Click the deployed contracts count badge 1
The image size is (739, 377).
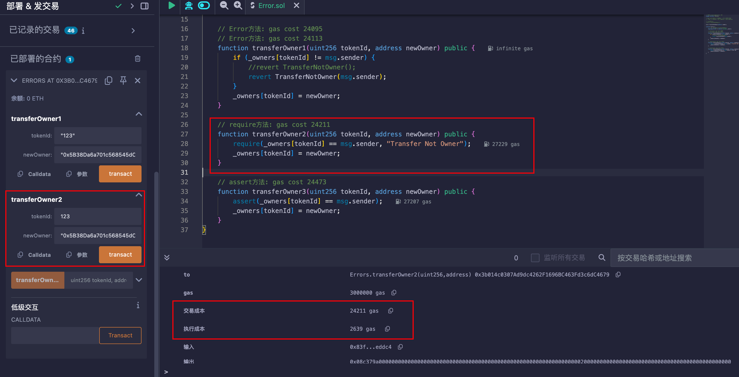(70, 59)
